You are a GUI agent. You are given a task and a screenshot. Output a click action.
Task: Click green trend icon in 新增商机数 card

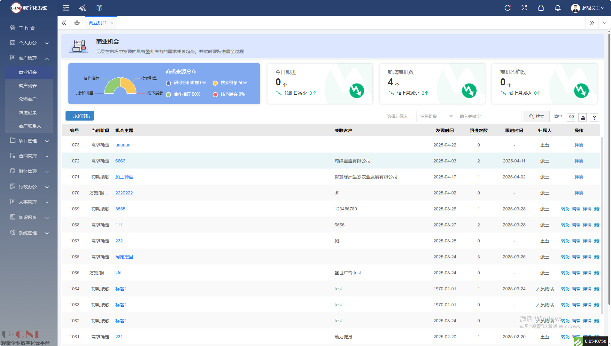coord(469,91)
